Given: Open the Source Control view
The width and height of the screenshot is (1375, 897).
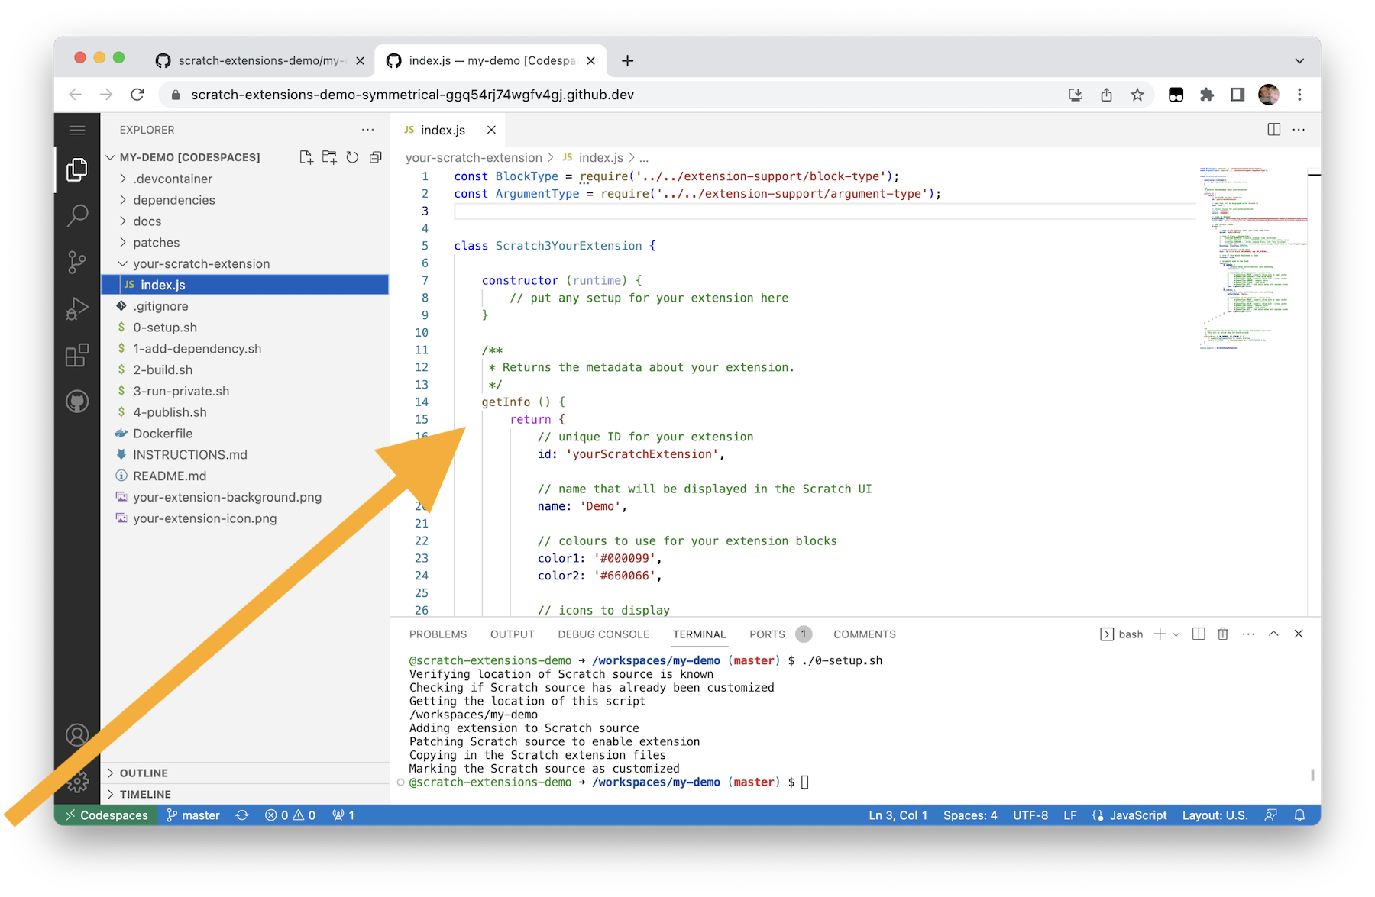Looking at the screenshot, I should pyautogui.click(x=76, y=263).
